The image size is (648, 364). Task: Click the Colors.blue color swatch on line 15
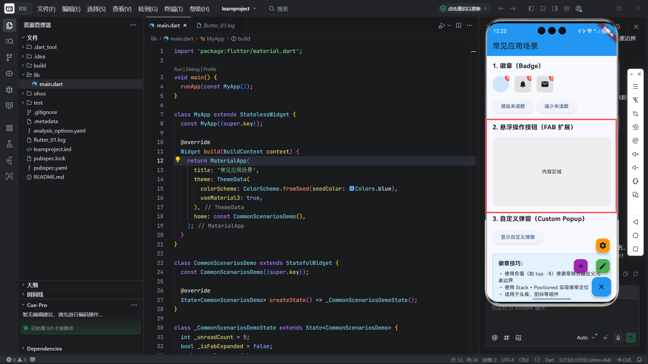(x=352, y=189)
